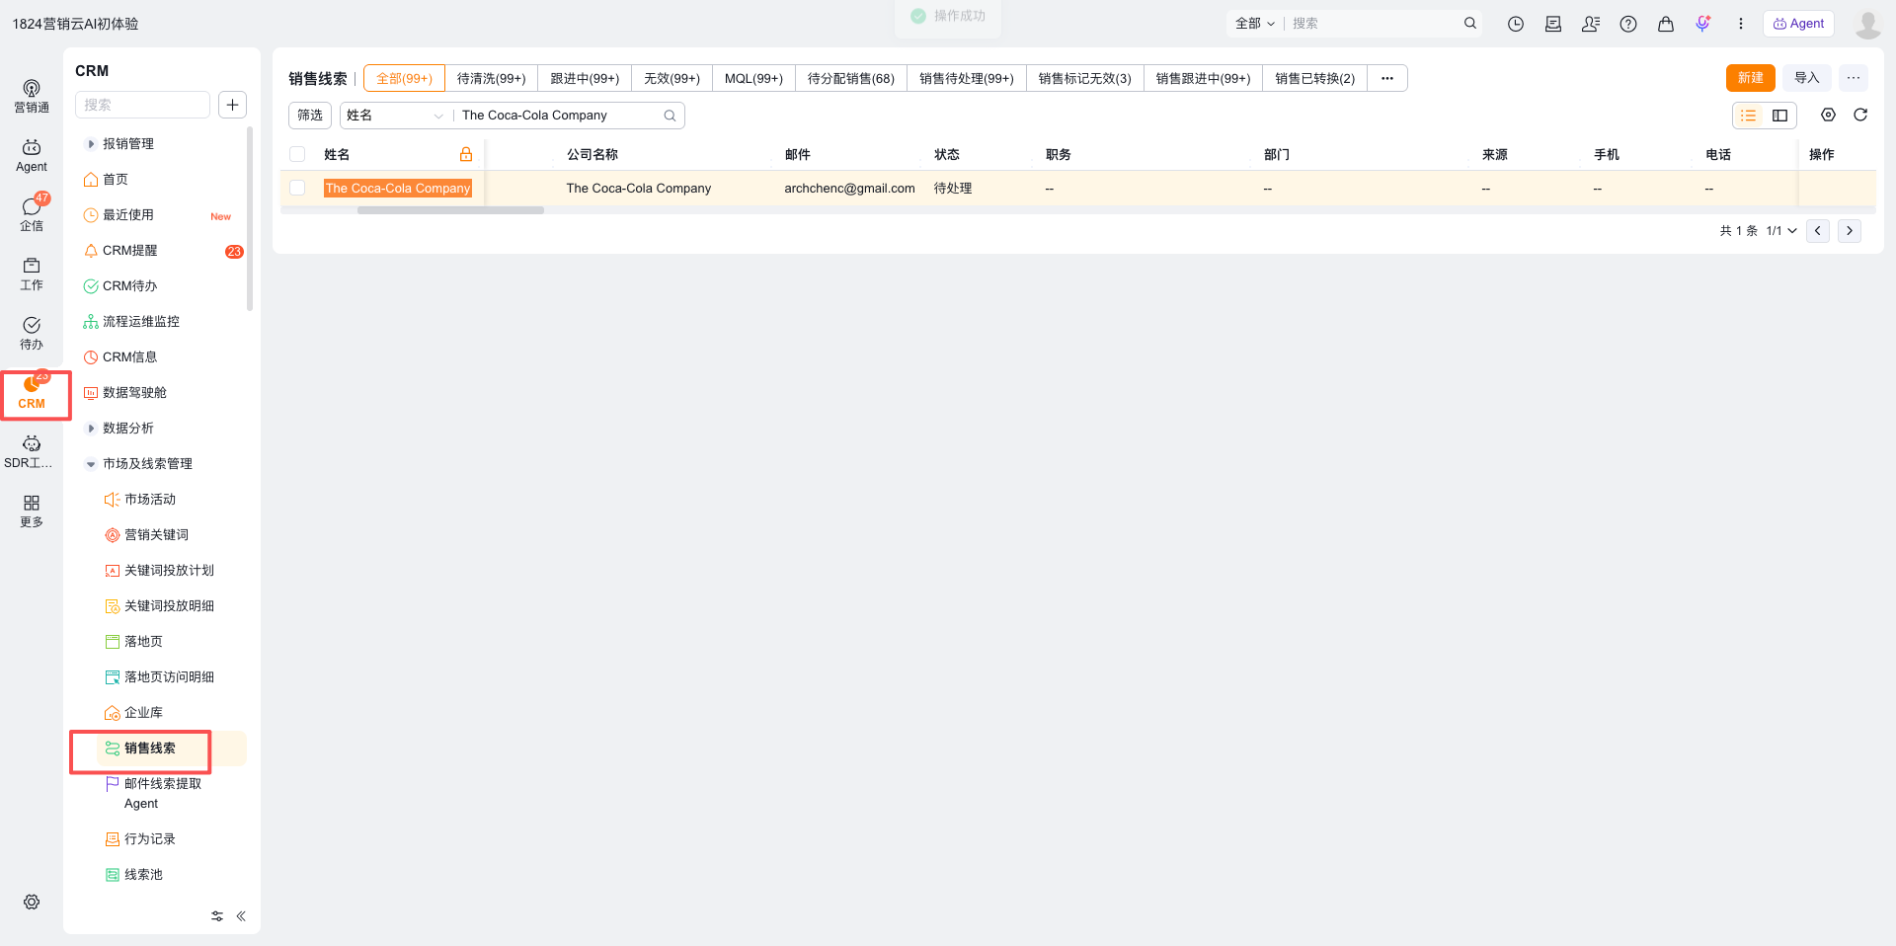Screen dimensions: 1896x946
Task: Open the shopping bag icon in top bar
Action: [1666, 24]
